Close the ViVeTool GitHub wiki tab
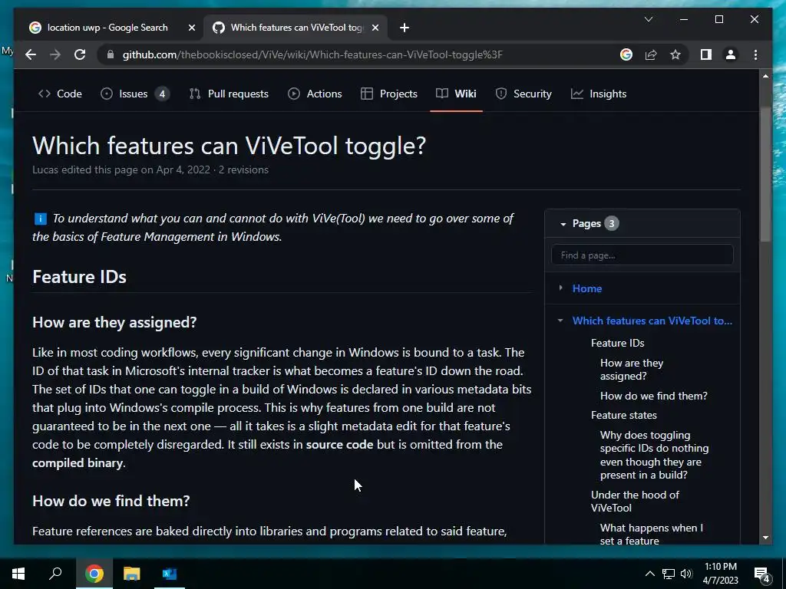Screen dimensions: 786x589 (375, 28)
